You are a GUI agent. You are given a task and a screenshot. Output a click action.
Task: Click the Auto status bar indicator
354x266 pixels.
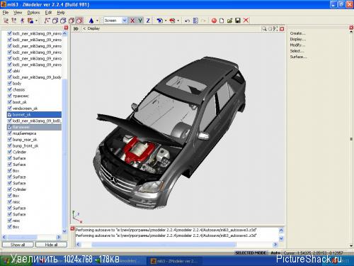click(275, 253)
